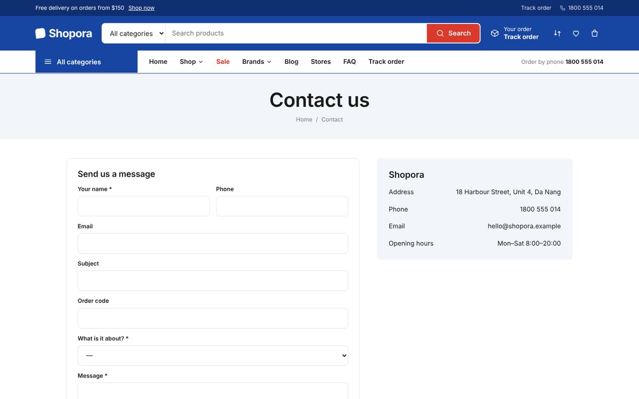Expand the Shop menu chevron
This screenshot has width=639, height=399.
tap(201, 62)
